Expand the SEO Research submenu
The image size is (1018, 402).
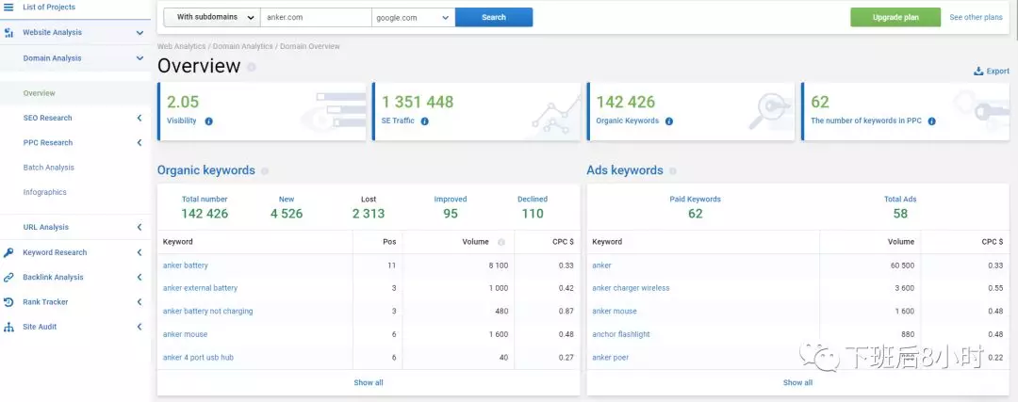point(140,118)
